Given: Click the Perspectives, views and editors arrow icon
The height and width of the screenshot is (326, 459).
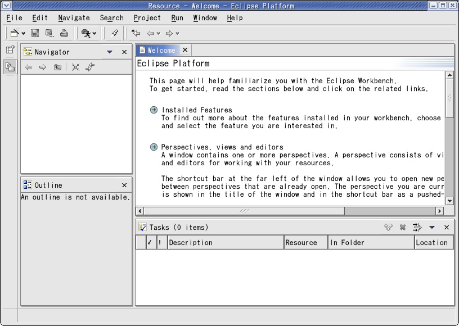Looking at the screenshot, I should pos(154,147).
